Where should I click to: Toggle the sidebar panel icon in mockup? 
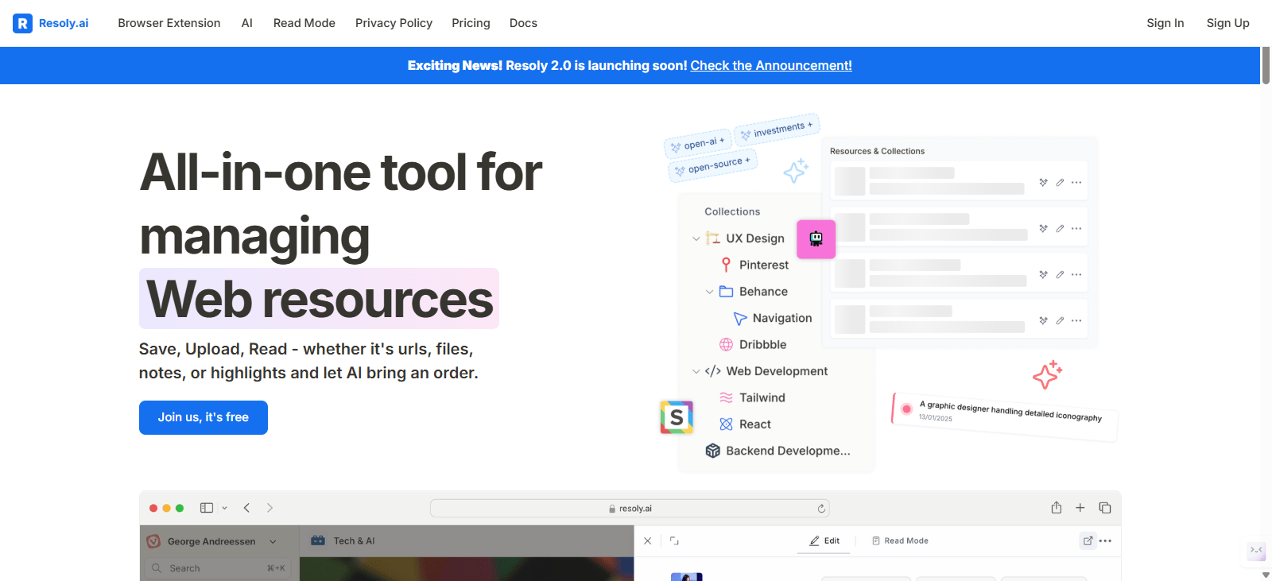coord(207,508)
